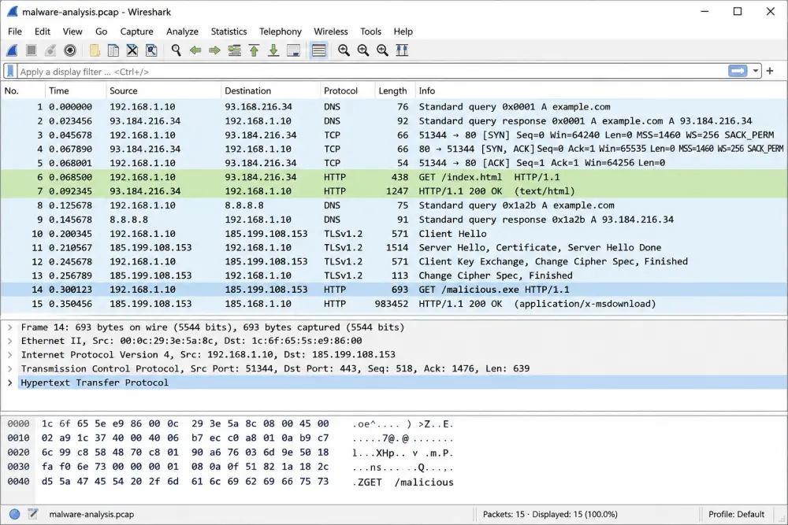Viewport: 788px width, 525px height.
Task: Sort packets by the Time column header
Action: (76, 91)
